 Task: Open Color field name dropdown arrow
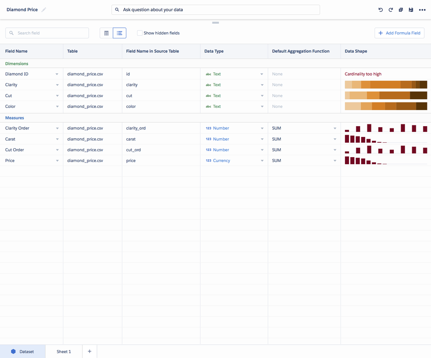57,107
